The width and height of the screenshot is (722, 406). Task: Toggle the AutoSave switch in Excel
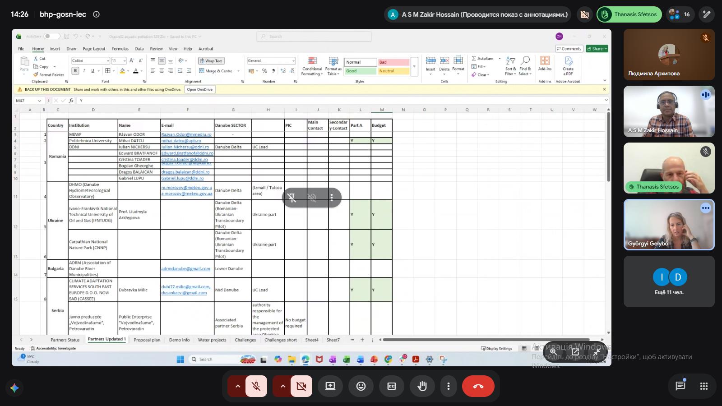point(52,36)
